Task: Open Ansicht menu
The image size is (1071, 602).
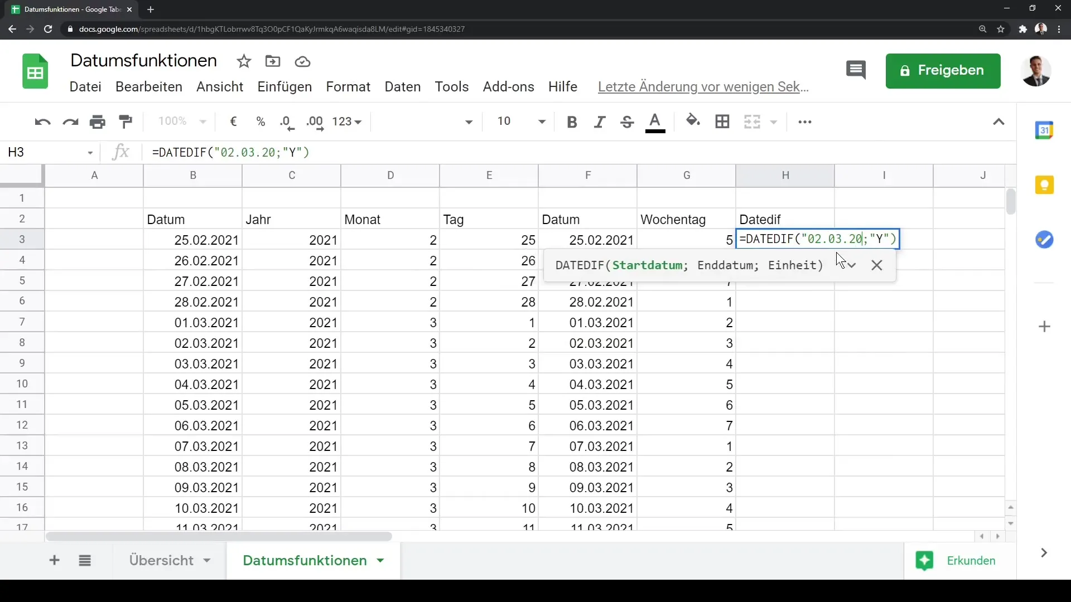Action: click(x=220, y=87)
